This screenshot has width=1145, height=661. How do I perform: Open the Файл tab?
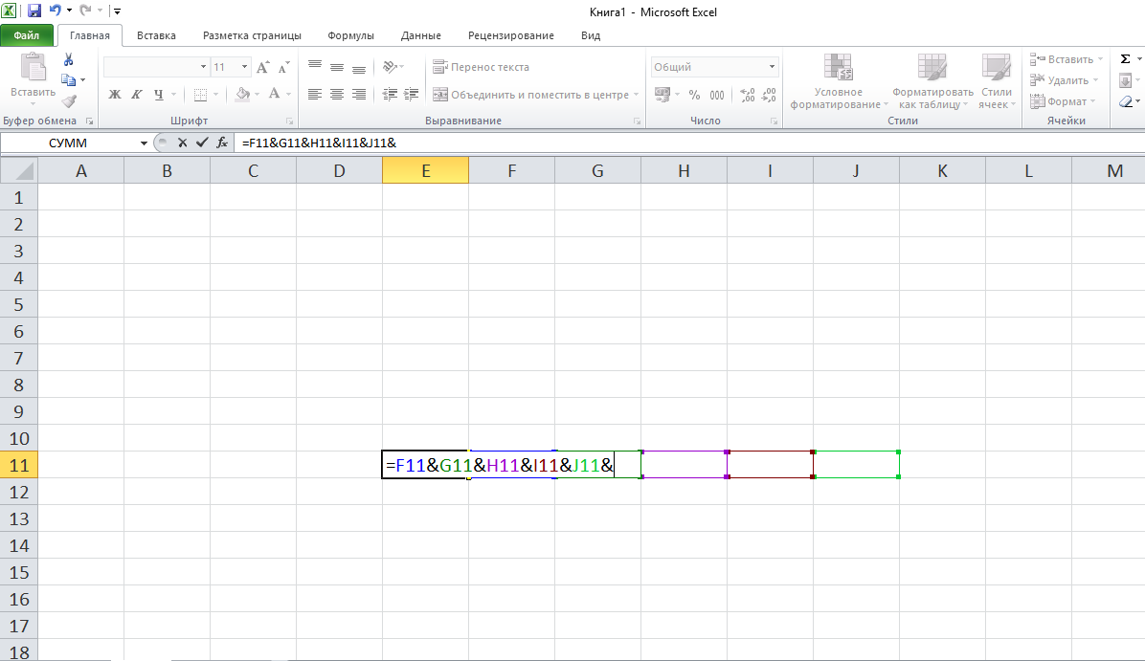click(26, 35)
